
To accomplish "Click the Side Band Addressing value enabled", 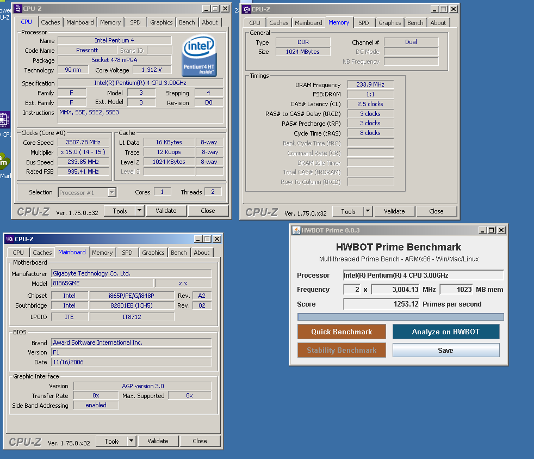I will [96, 405].
